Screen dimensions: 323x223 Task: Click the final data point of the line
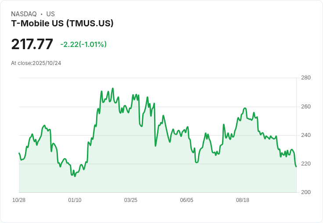pyautogui.click(x=296, y=166)
